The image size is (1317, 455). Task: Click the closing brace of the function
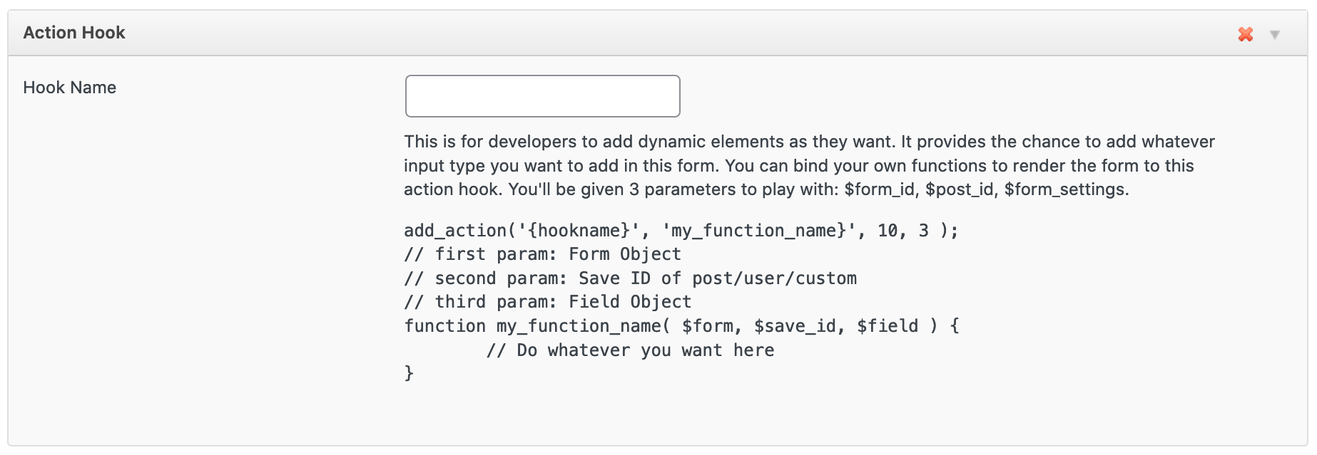(409, 373)
